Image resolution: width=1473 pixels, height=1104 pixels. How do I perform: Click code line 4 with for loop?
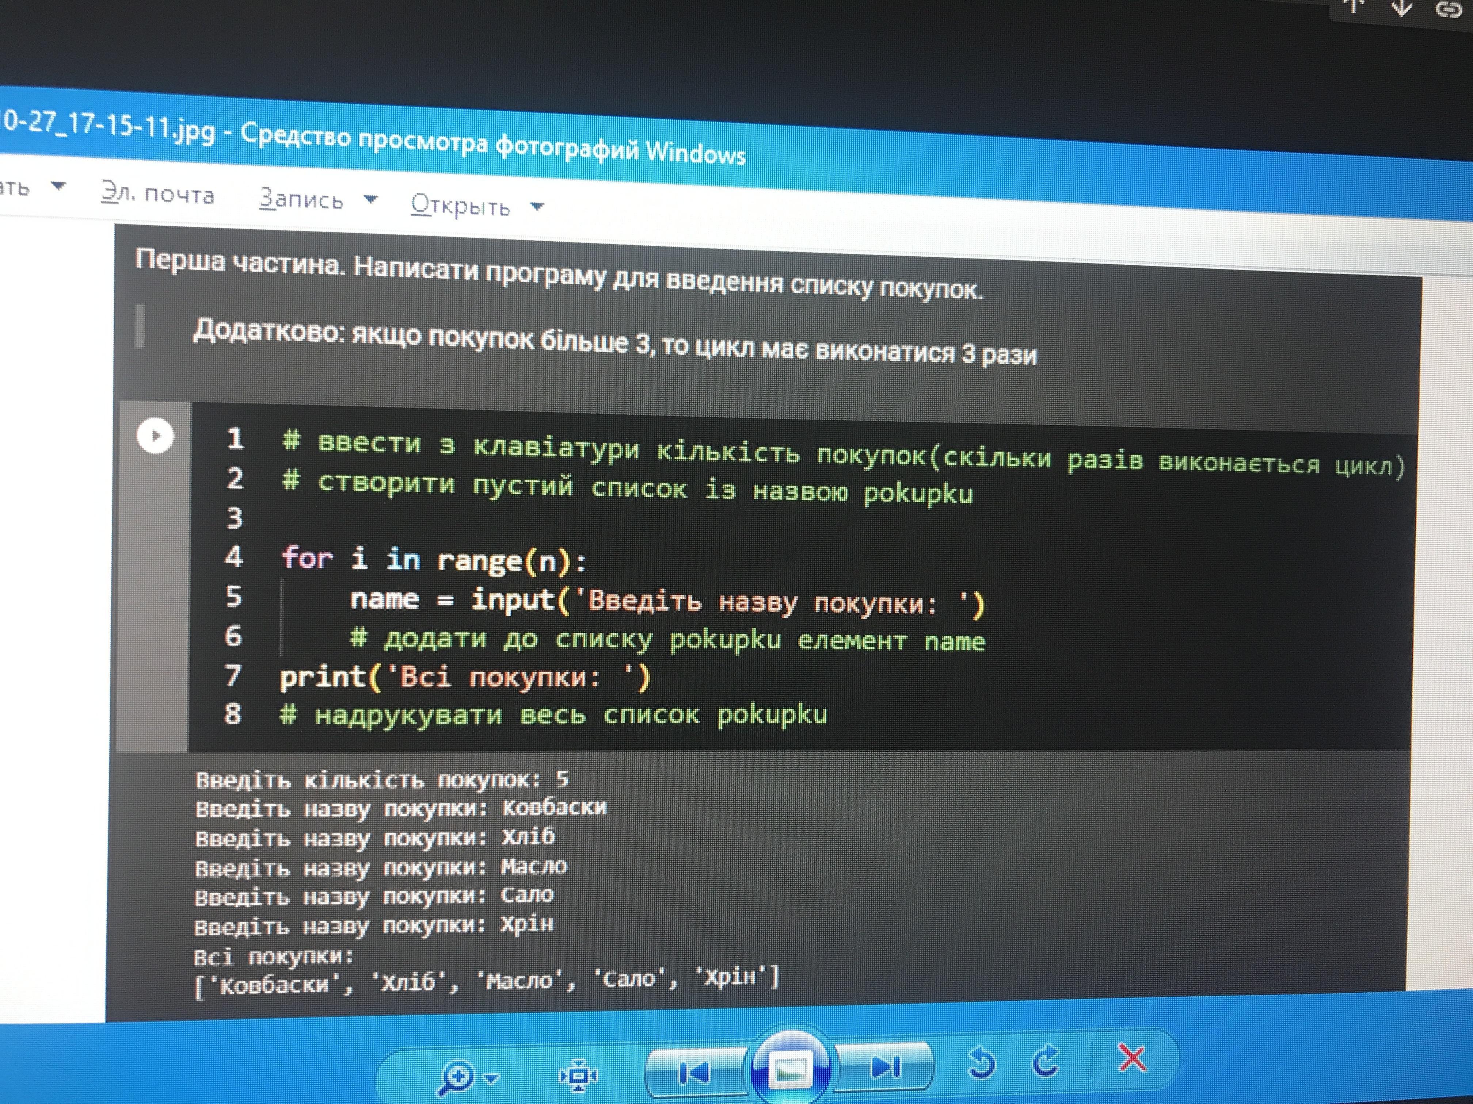[433, 559]
